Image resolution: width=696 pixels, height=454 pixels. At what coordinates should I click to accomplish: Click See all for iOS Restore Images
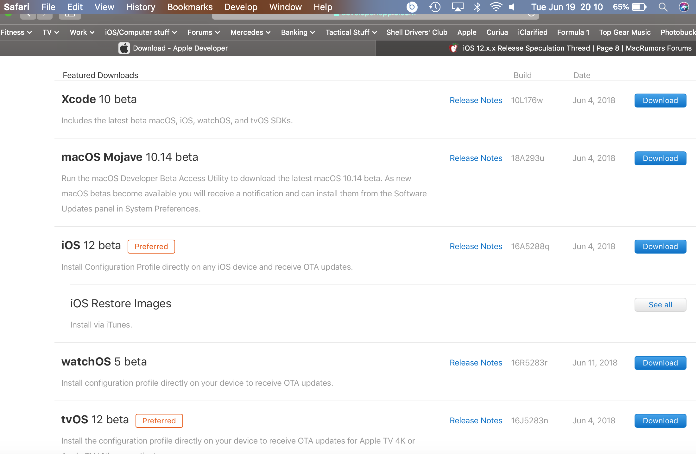click(660, 305)
